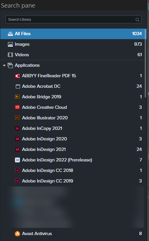Viewport: 149px width, 241px height.
Task: Click the Adobe Acrobat DC window icon
Action: [18, 86]
